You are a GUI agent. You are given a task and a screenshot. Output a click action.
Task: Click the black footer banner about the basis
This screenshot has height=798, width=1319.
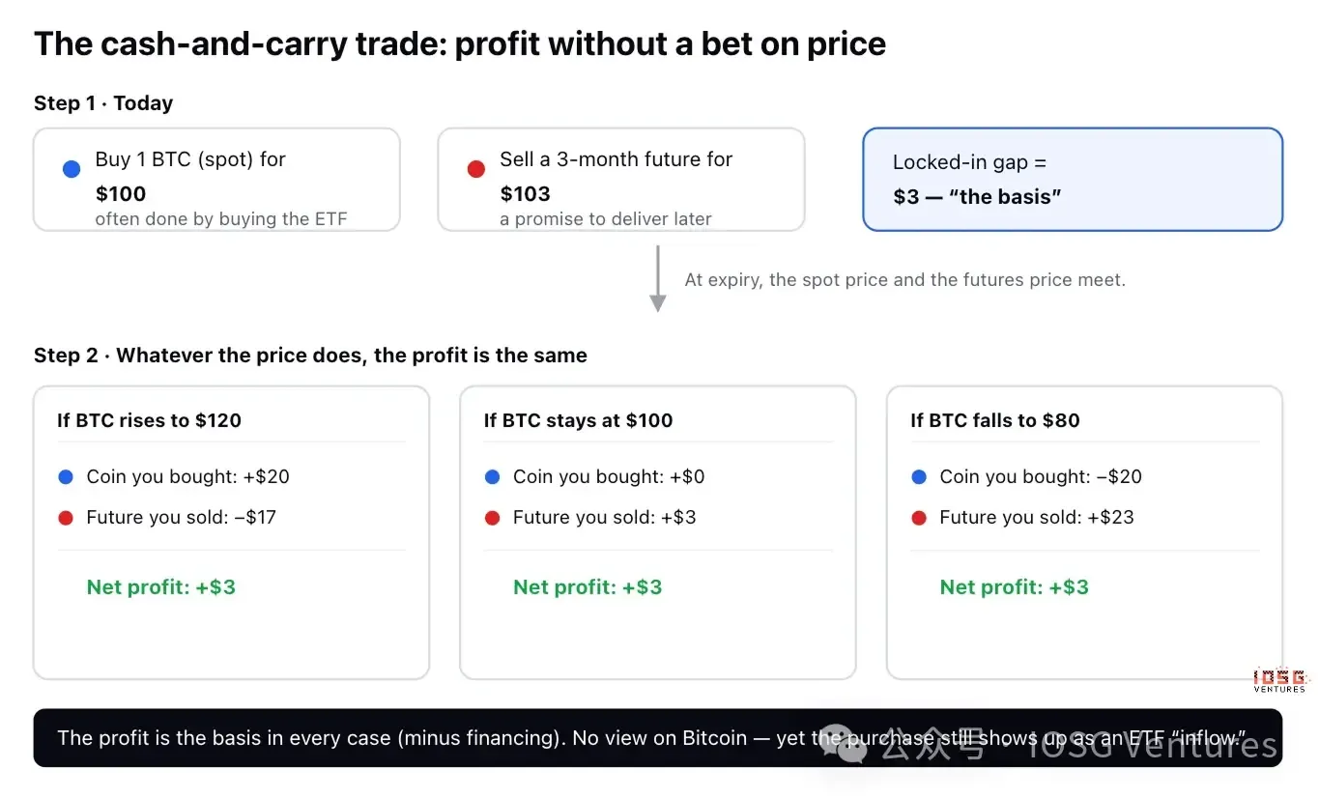click(x=658, y=738)
